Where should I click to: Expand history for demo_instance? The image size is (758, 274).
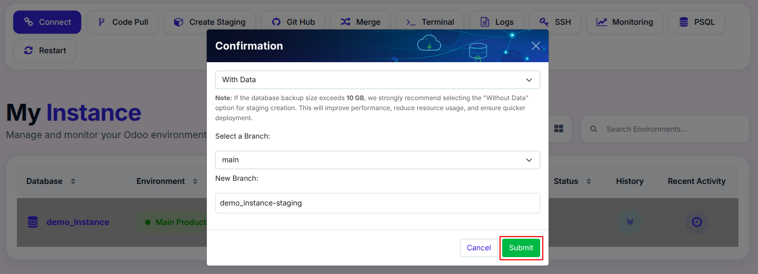[630, 222]
